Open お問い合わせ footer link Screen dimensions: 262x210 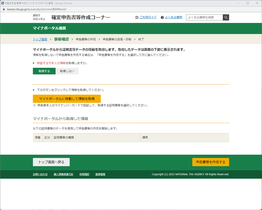40,174
